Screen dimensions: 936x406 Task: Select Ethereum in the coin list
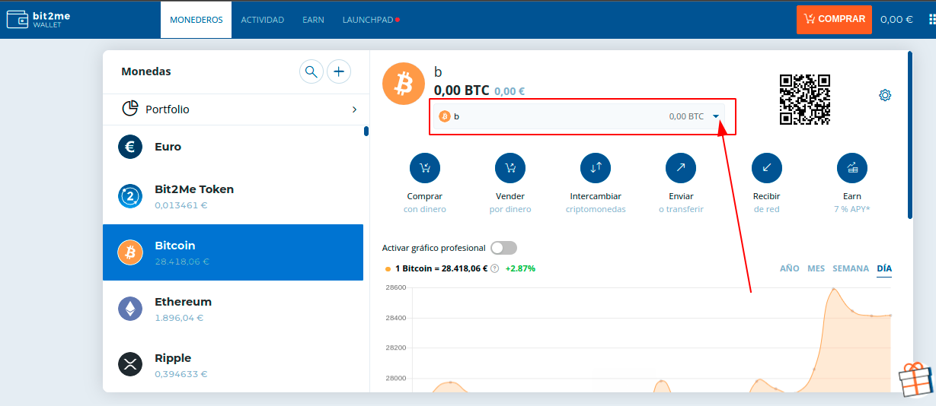coord(233,309)
